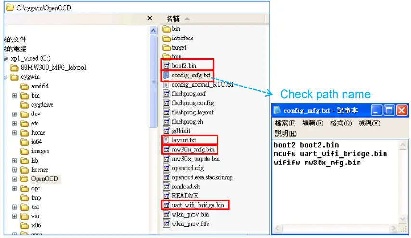Click the ramload.sh file icon
The image size is (411, 238).
(x=167, y=187)
